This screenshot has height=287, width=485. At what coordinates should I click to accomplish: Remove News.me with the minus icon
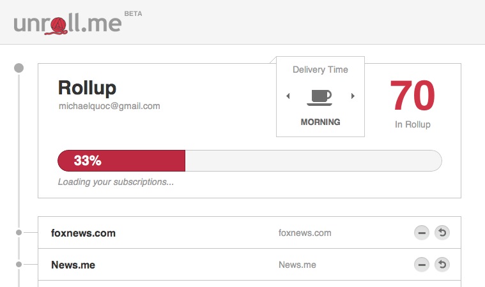coord(422,265)
